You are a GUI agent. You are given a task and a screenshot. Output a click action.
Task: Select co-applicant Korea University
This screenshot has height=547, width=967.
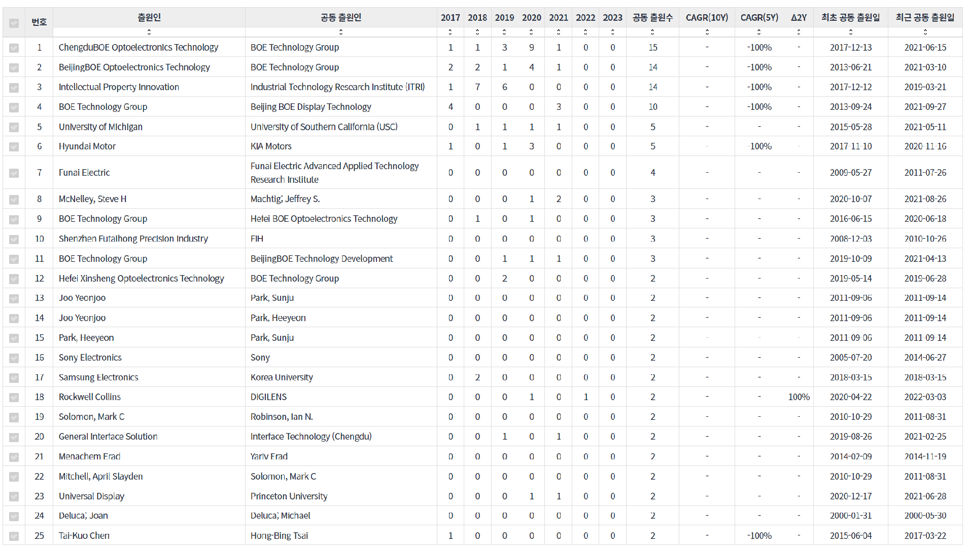[282, 377]
